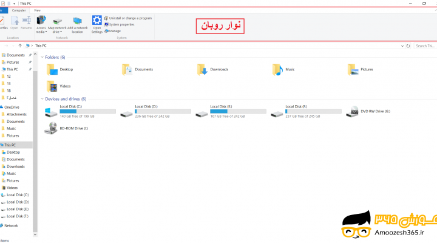Screen dimensions: 437x243
Task: Select OneDrive in navigation pane
Action: [x=12, y=107]
